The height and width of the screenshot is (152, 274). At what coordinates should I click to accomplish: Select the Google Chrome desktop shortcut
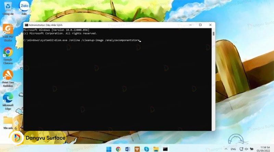coord(8,56)
